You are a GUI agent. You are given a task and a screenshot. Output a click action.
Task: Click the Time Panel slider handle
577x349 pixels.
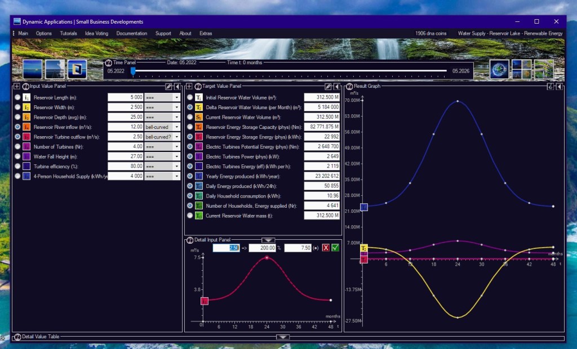[x=133, y=71]
